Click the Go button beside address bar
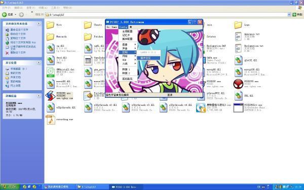 click(x=297, y=15)
